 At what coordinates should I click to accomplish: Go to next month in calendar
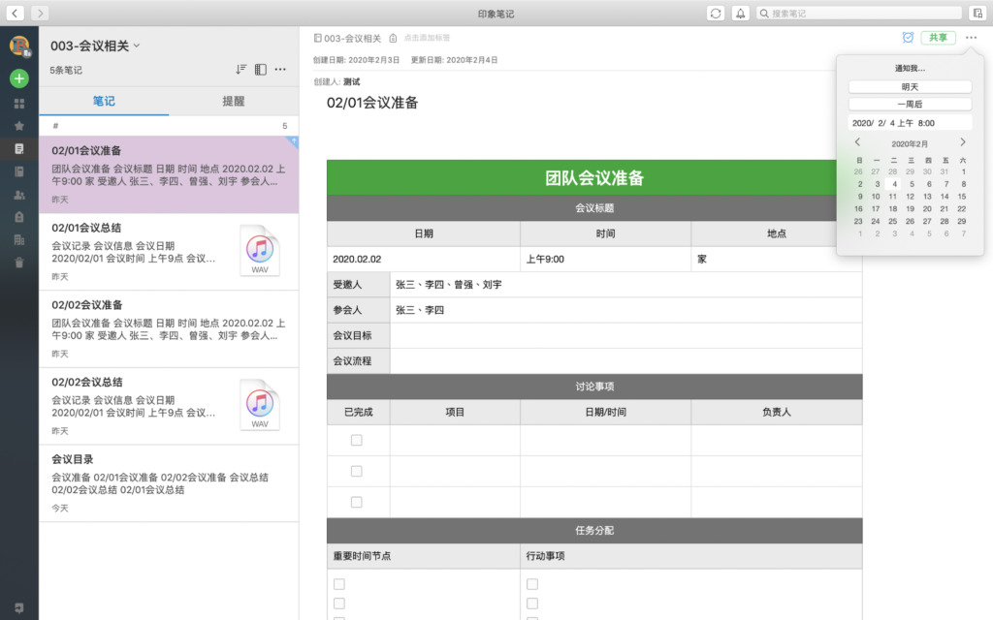(x=962, y=142)
